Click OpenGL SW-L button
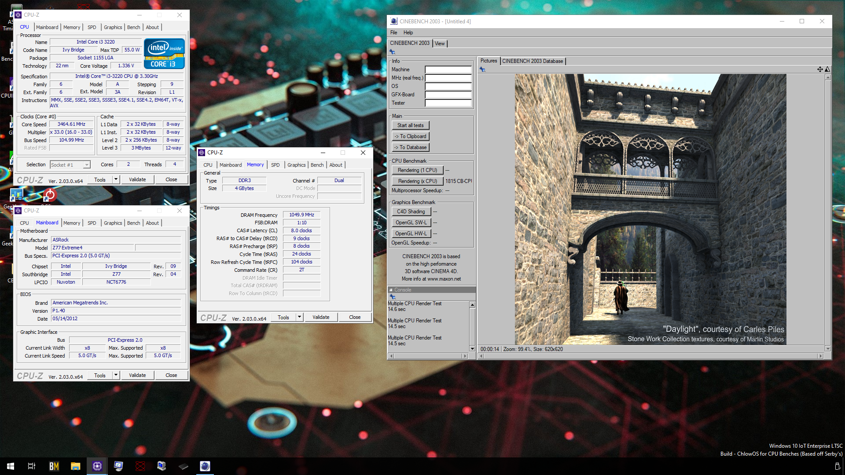The image size is (845, 475). (x=411, y=223)
